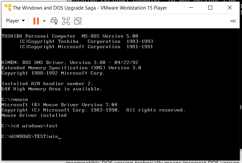Click the 'Microsoft (R) Mouse Driver Version 7.04' line
The width and height of the screenshot is (242, 163).
click(60, 105)
